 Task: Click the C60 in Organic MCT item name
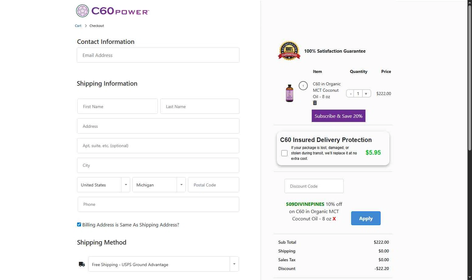(327, 90)
